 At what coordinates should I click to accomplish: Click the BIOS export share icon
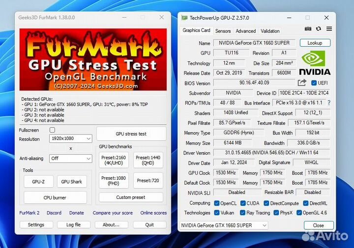tap(302, 83)
